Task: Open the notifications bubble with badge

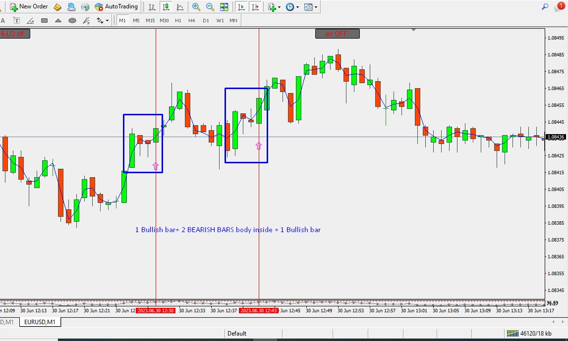Action: tap(559, 7)
